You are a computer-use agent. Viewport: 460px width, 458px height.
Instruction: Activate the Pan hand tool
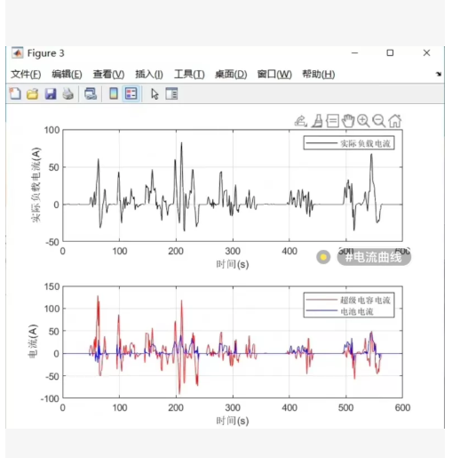pyautogui.click(x=348, y=121)
